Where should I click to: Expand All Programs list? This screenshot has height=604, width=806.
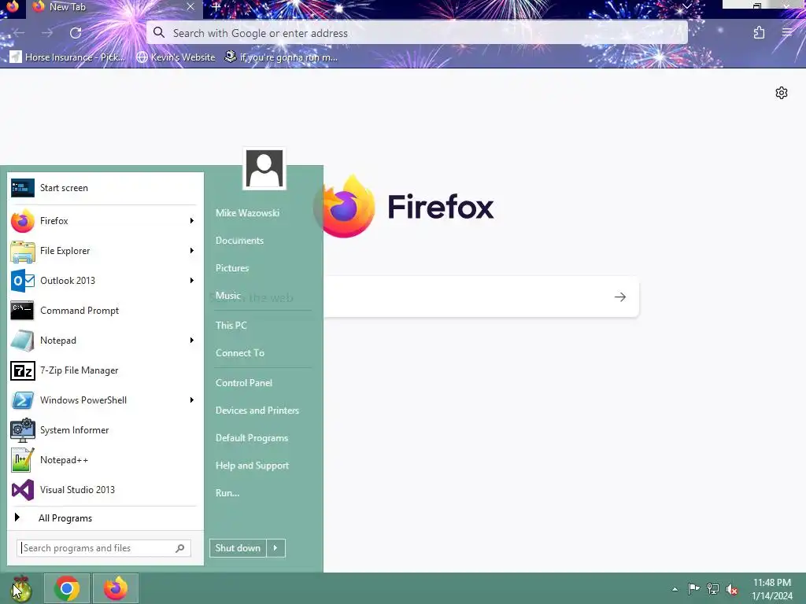pos(103,518)
